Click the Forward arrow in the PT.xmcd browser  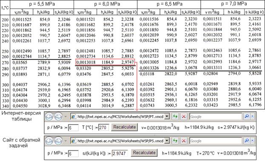point(58,117)
